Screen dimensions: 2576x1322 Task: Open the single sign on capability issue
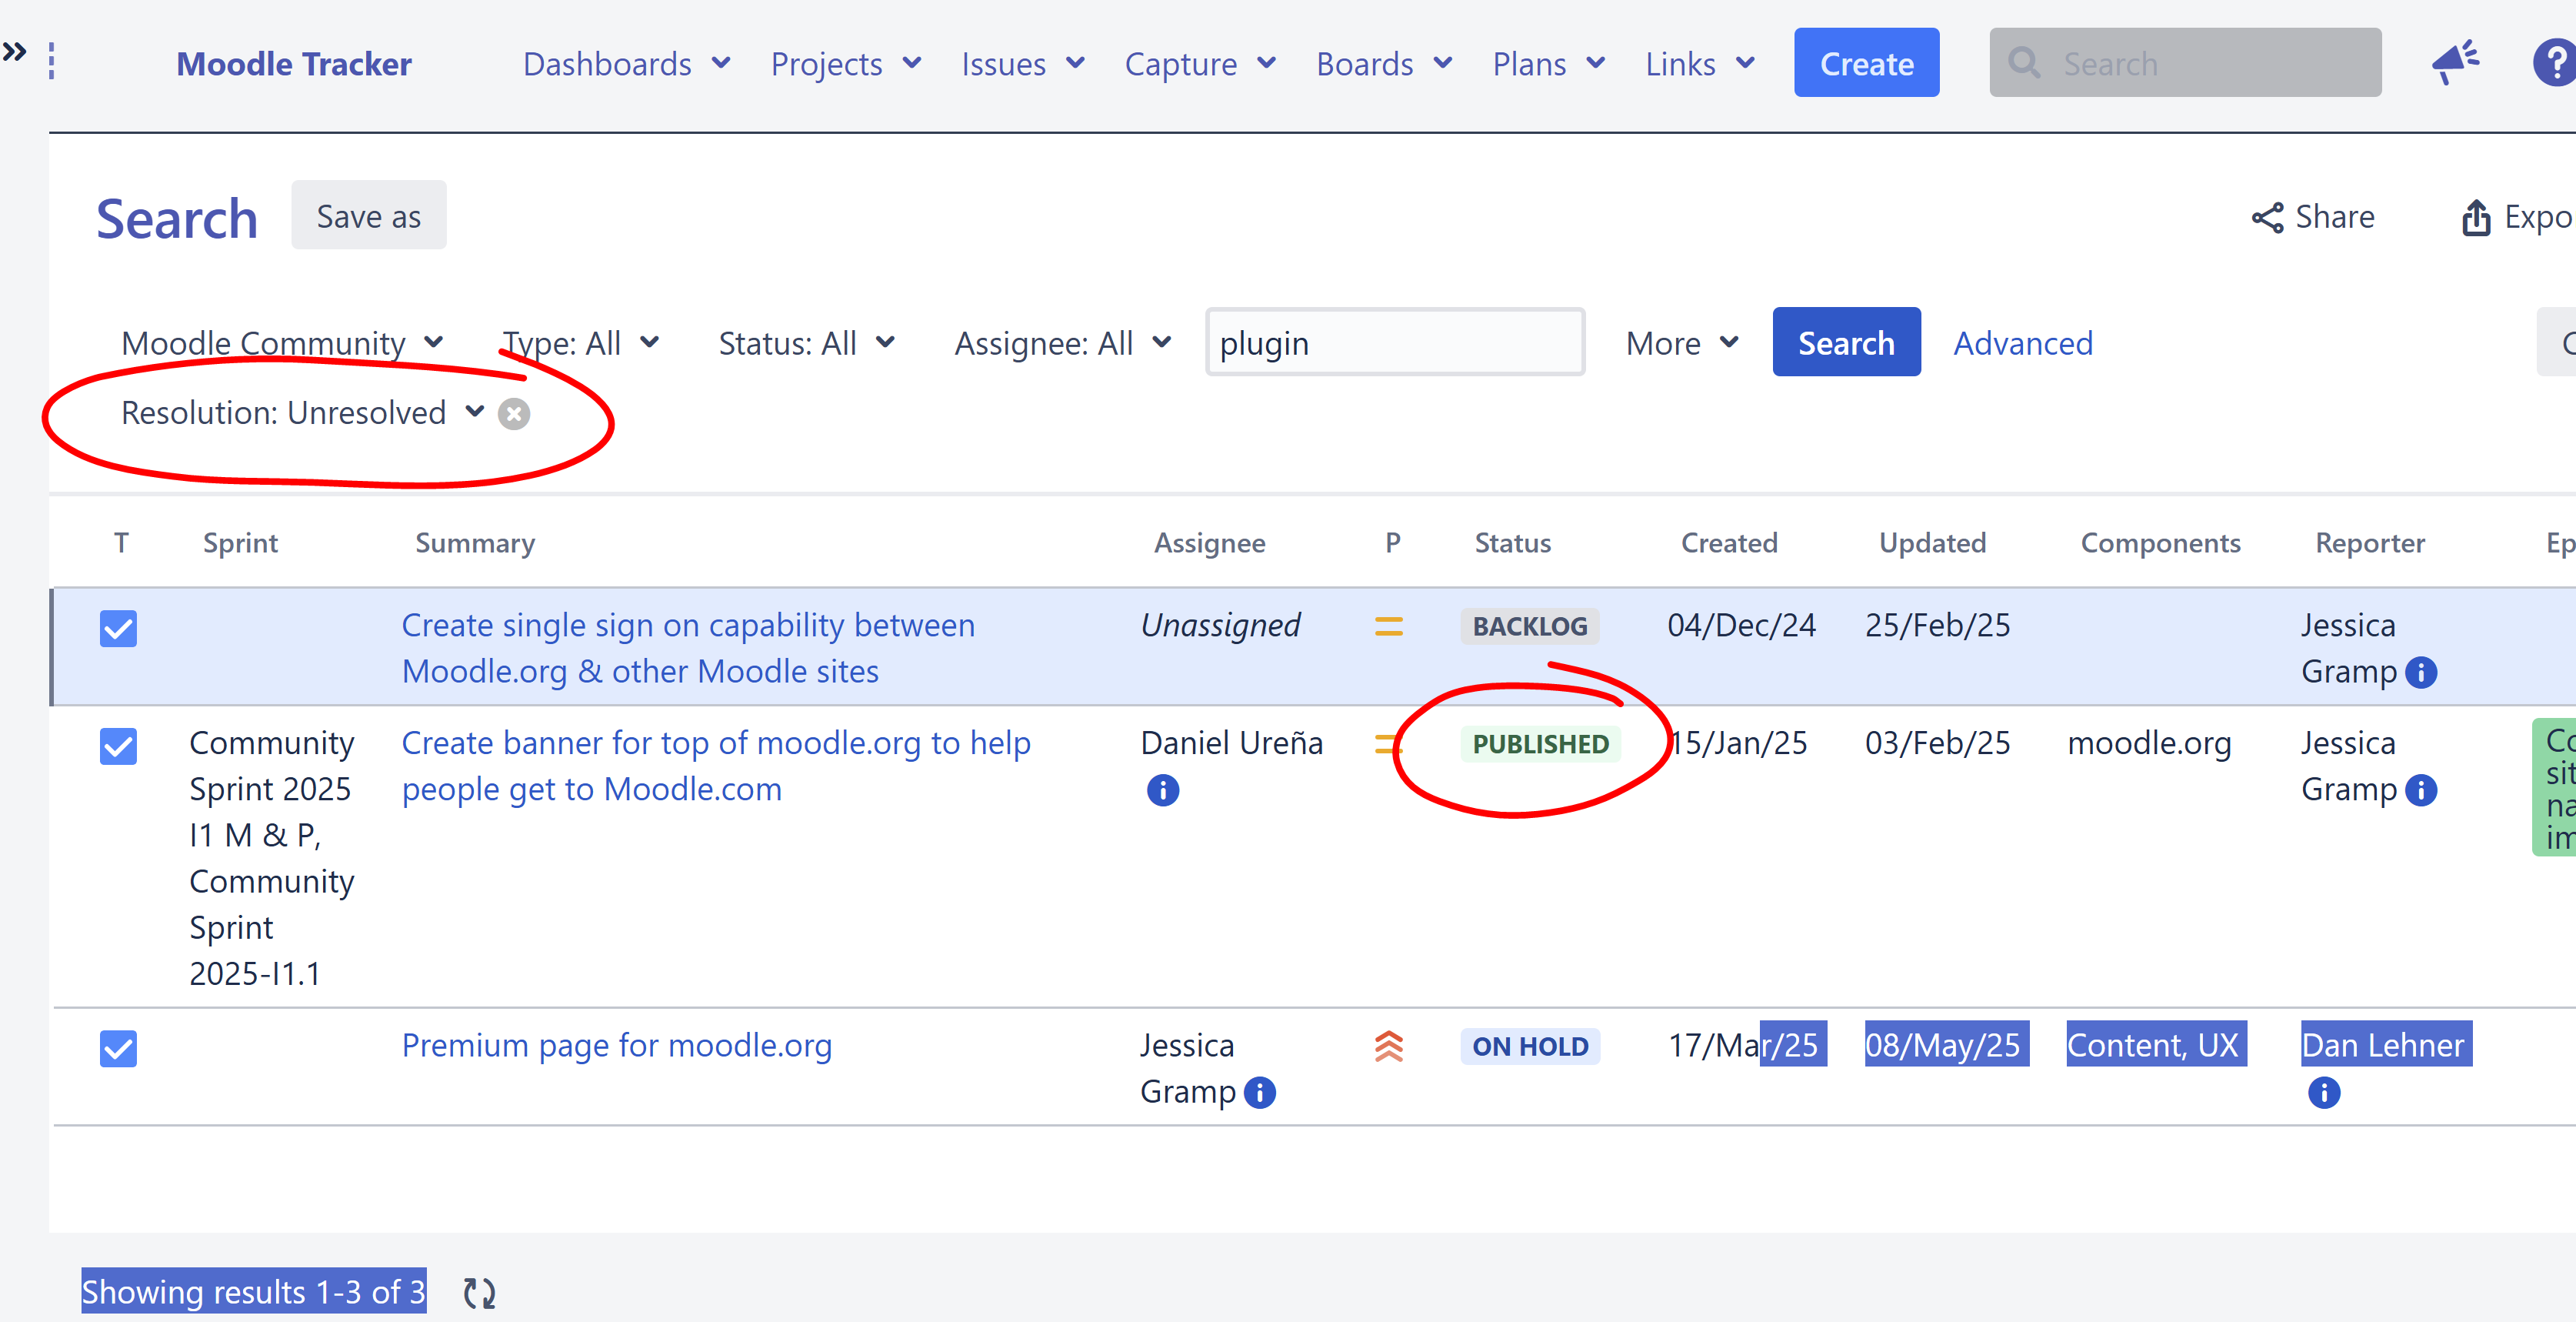point(688,647)
